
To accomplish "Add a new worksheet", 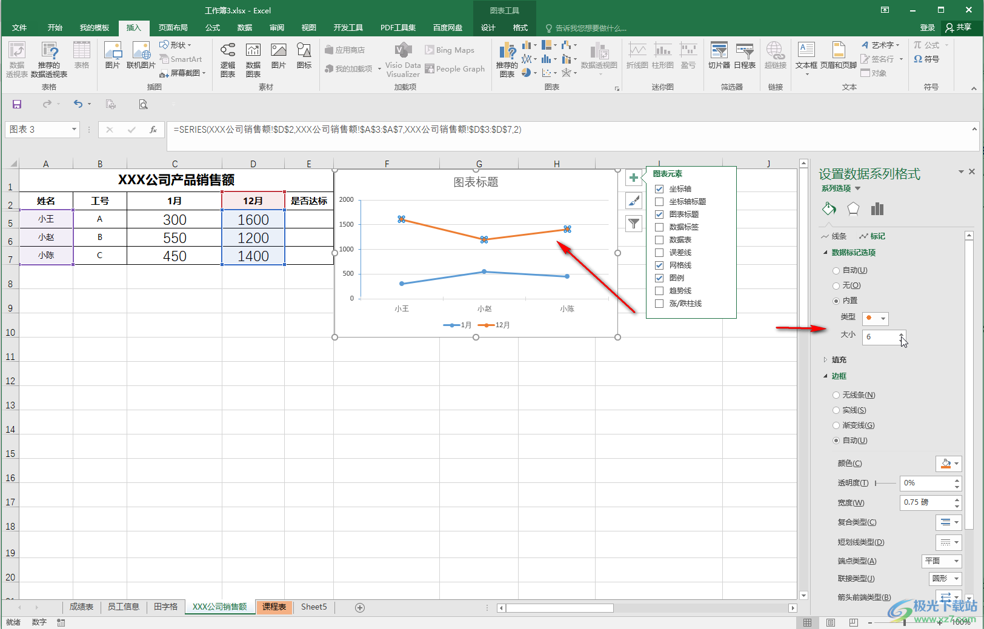I will [360, 608].
